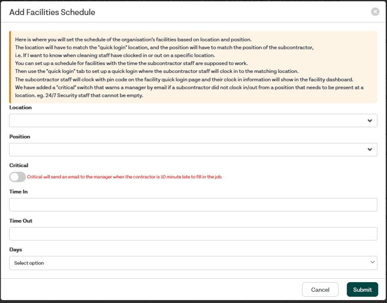
Task: Click the Position field chevron arrow
Action: click(370, 150)
